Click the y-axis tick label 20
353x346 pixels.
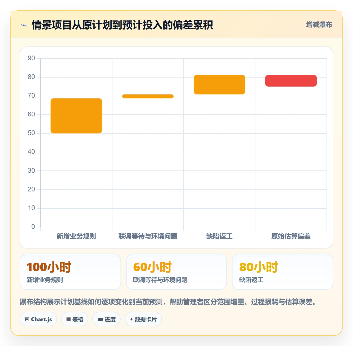pos(32,189)
